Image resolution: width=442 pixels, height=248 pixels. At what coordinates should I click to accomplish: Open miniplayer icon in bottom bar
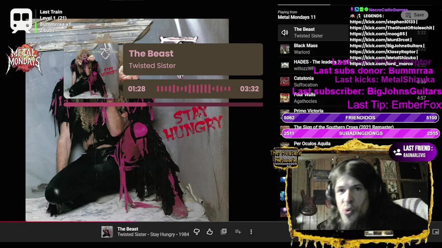436,232
